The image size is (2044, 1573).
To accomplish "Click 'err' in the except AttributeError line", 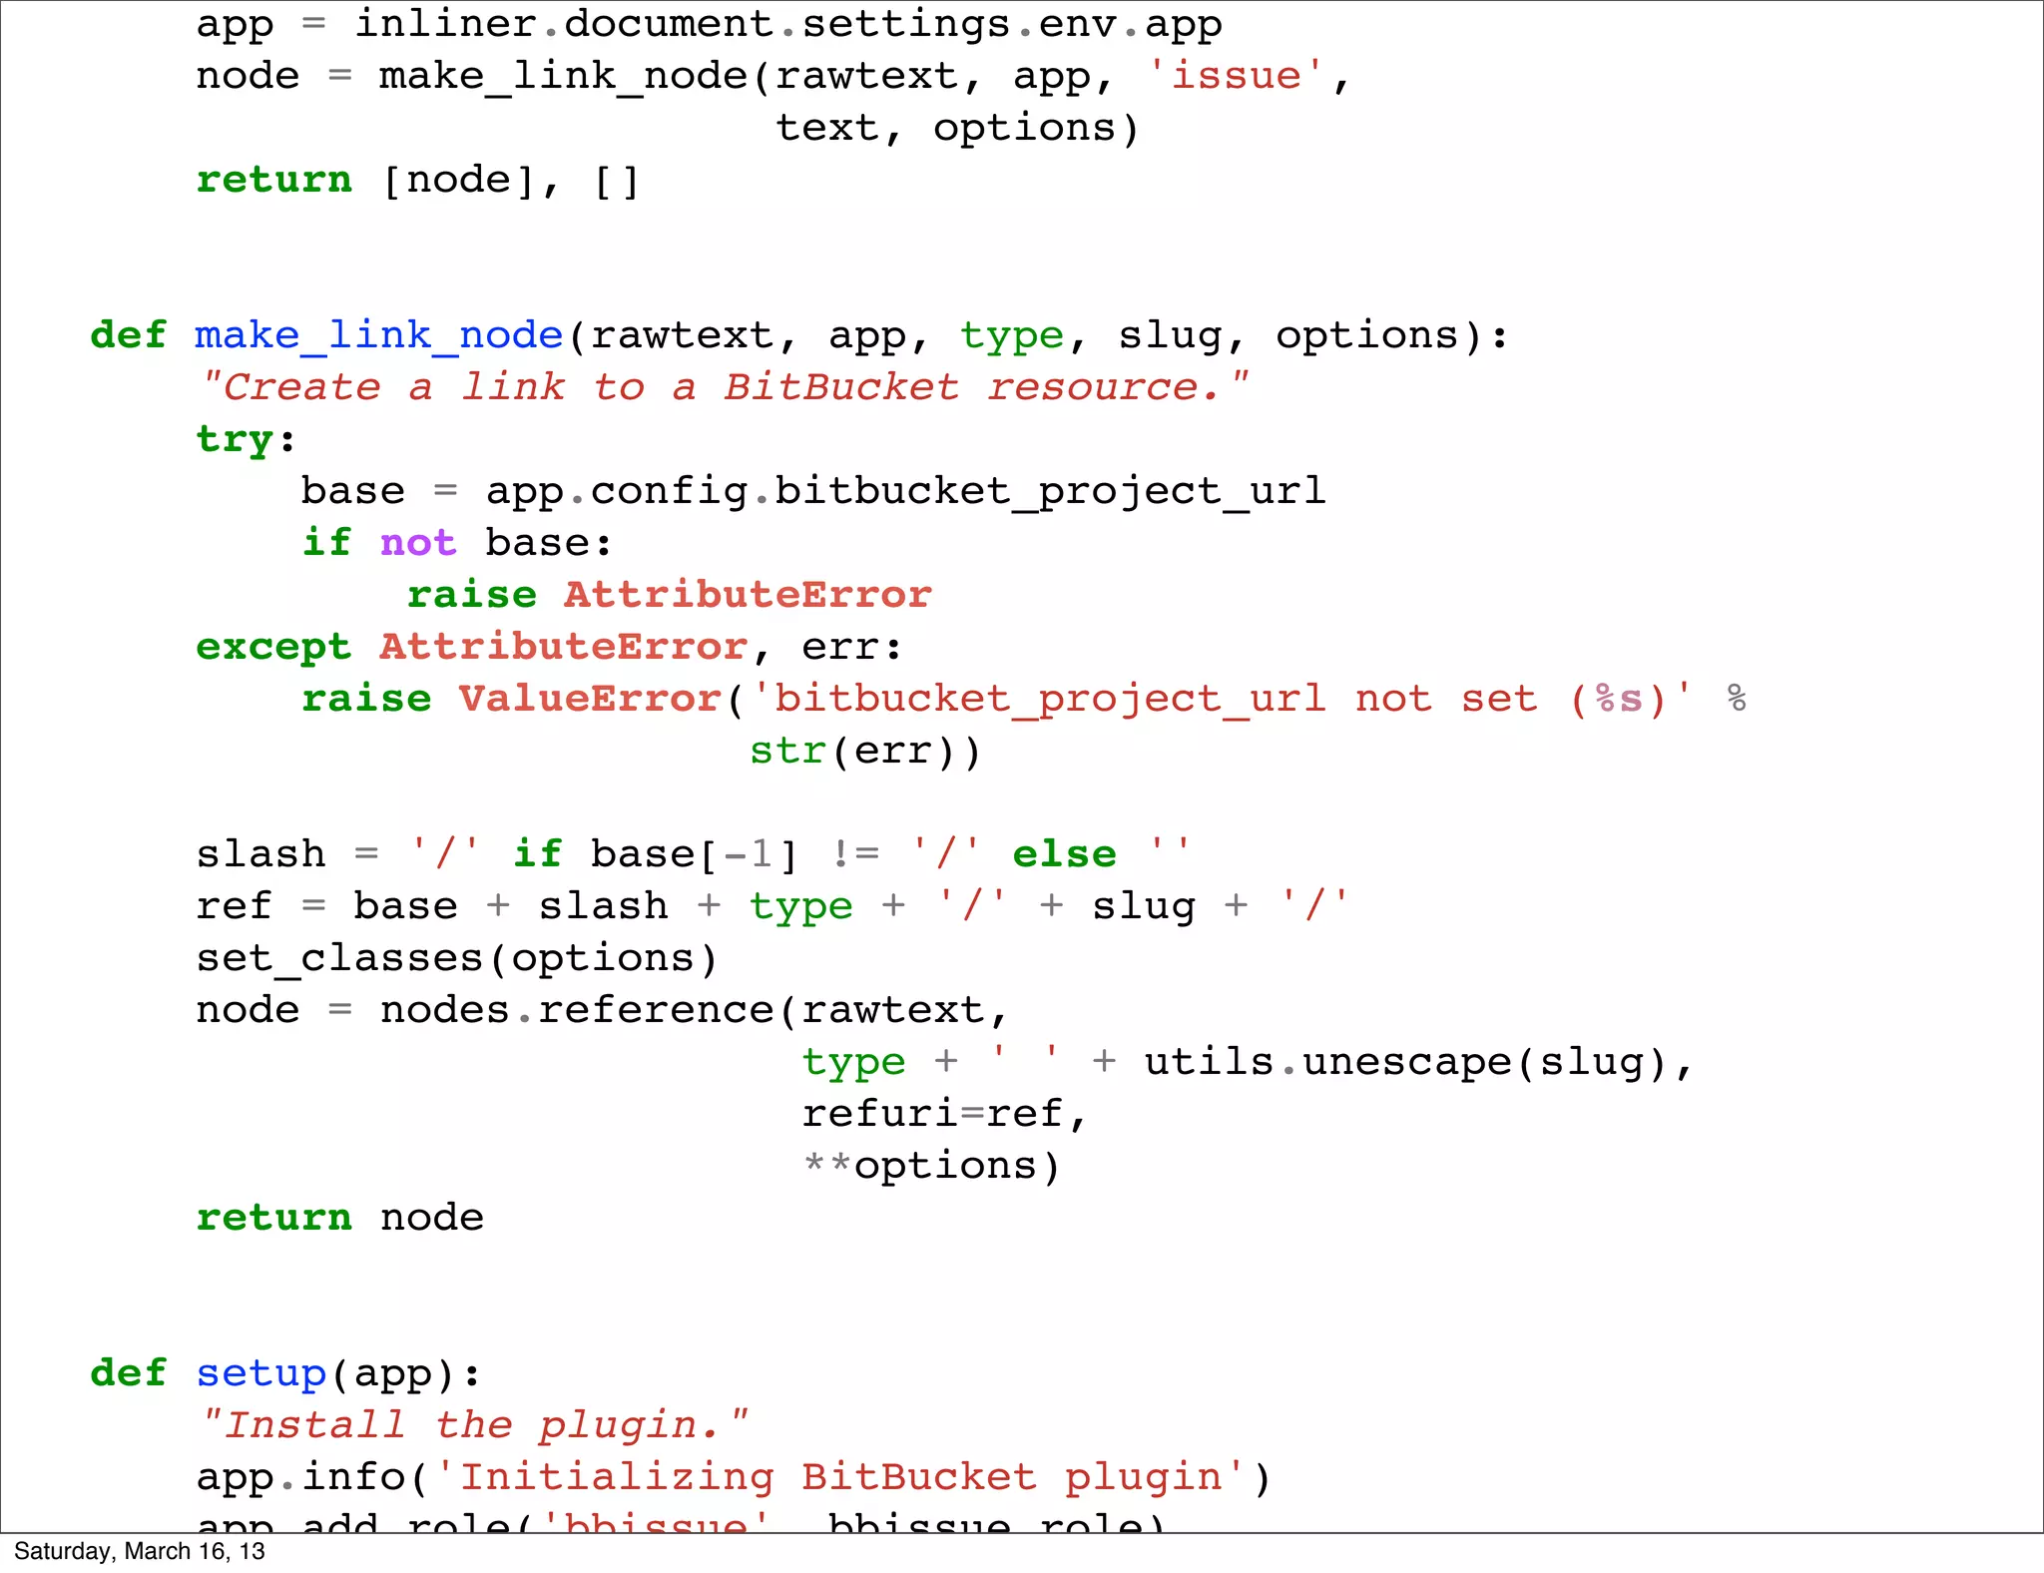I will (840, 648).
